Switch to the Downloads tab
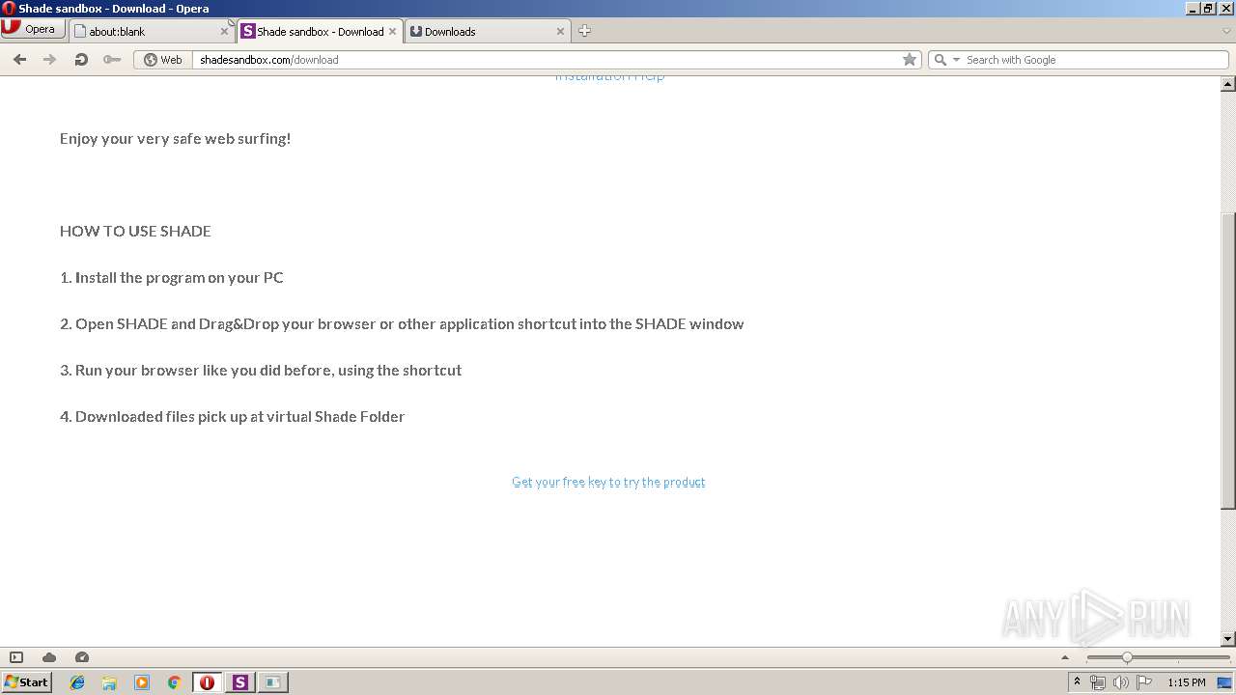This screenshot has width=1236, height=695. pyautogui.click(x=488, y=31)
